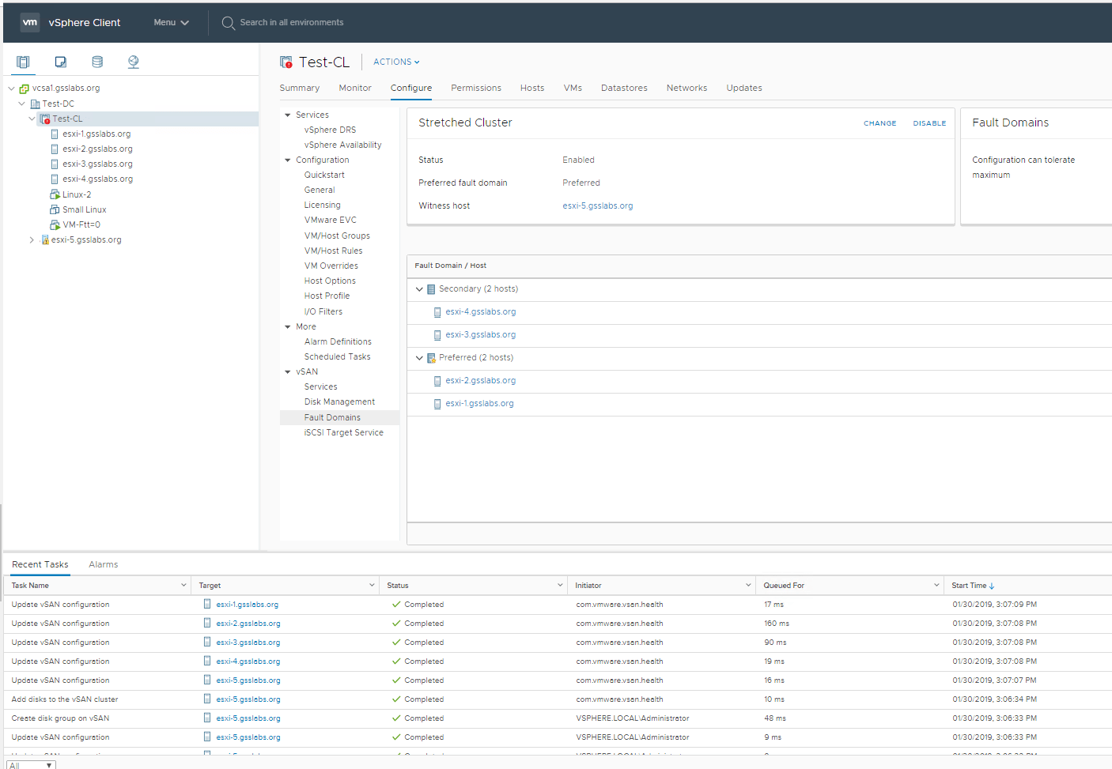Switch to the Monitor tab
The height and width of the screenshot is (769, 1112).
click(x=355, y=88)
